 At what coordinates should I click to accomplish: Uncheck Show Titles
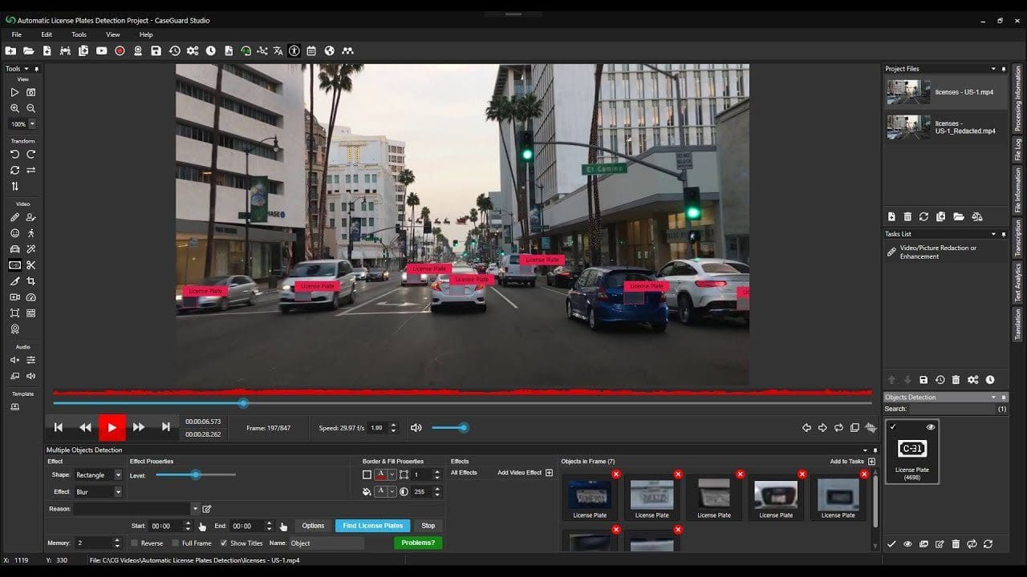[x=223, y=543]
